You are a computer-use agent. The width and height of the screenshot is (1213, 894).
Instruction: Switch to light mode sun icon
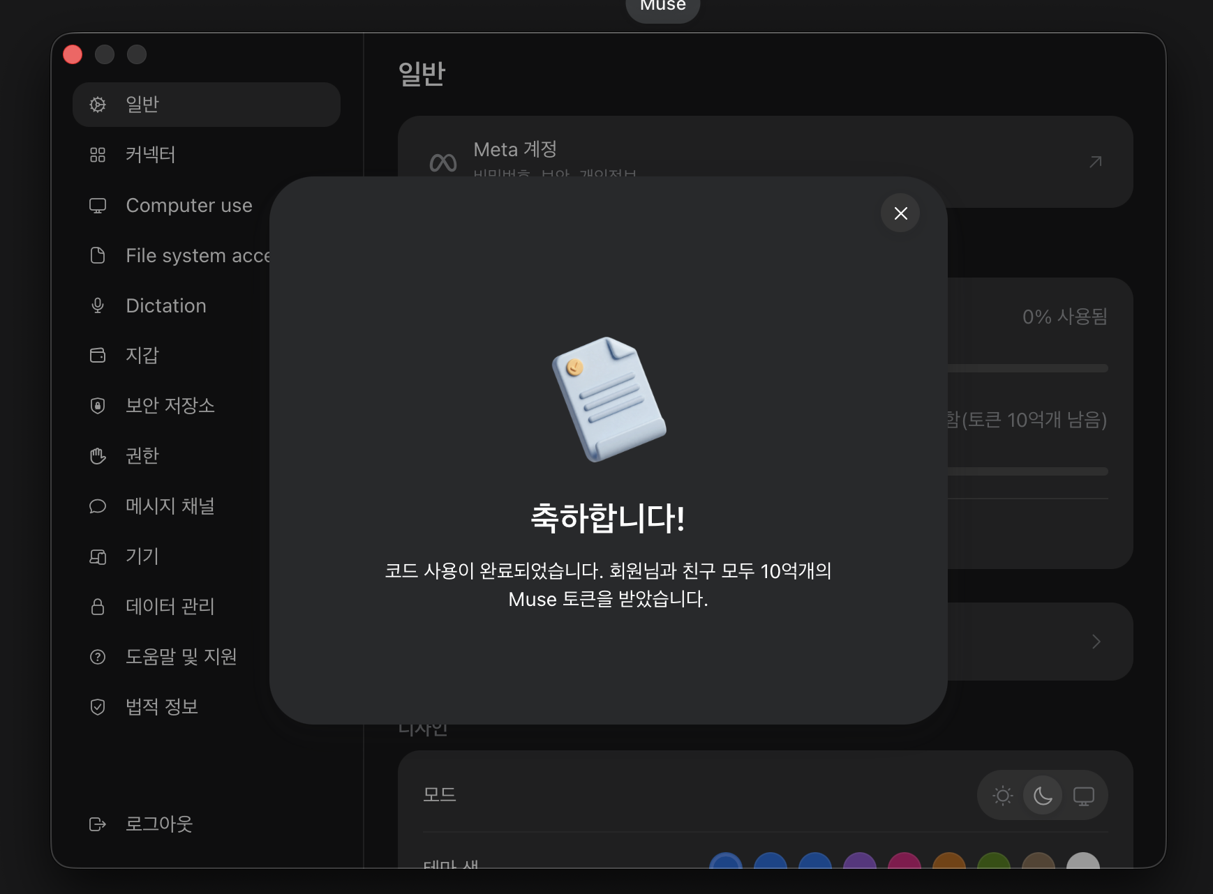coord(1003,796)
